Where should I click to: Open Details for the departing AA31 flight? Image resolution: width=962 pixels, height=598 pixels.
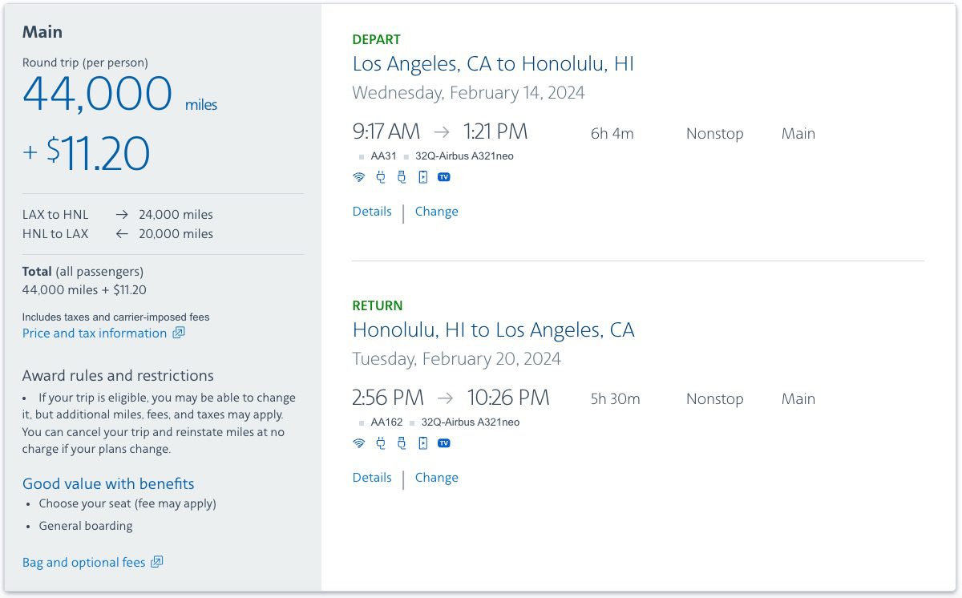pyautogui.click(x=372, y=211)
